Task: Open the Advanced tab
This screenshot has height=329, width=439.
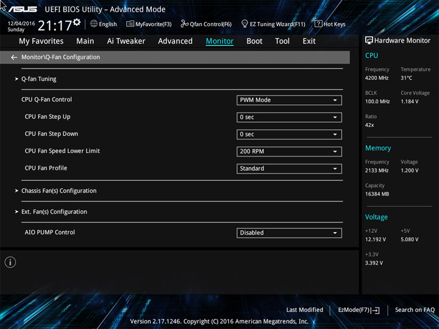Action: [x=175, y=41]
